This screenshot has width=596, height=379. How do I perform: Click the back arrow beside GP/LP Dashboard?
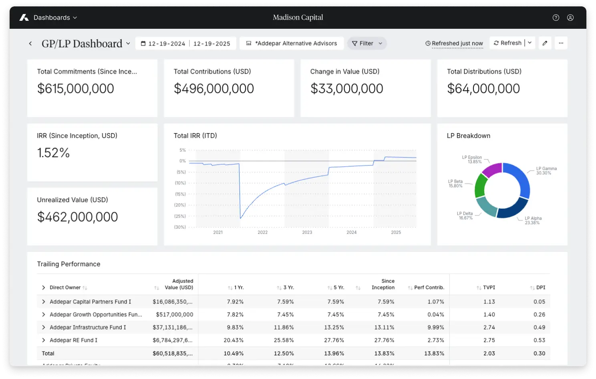tap(30, 44)
